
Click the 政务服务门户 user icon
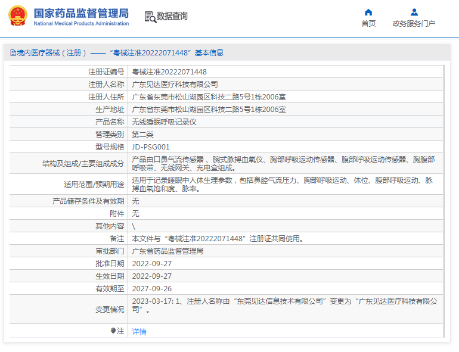[414, 13]
